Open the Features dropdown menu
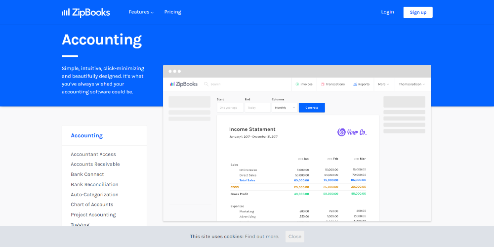The height and width of the screenshot is (247, 494). pos(141,12)
